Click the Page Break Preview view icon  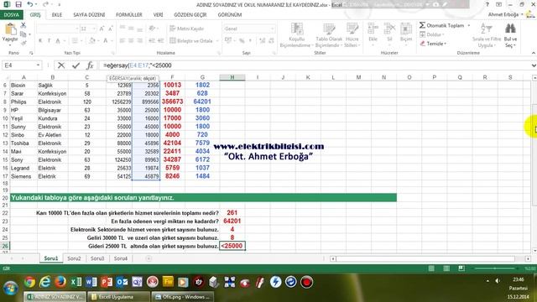(x=461, y=268)
